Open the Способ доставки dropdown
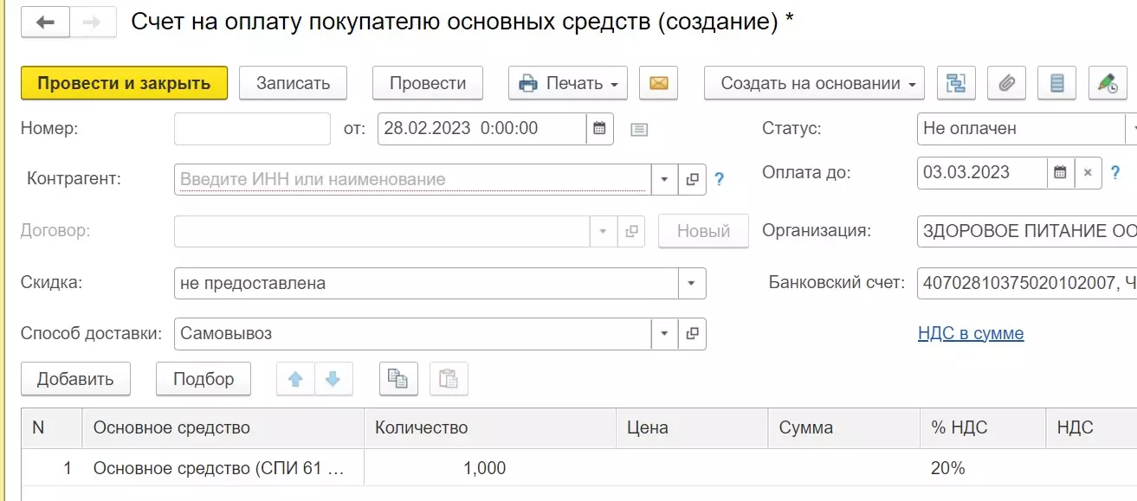Screen dimensions: 1137x501 click(x=664, y=334)
